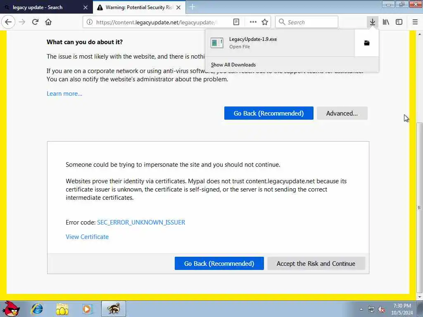Bookmark this page with the star
This screenshot has height=317, width=423.
pyautogui.click(x=265, y=22)
